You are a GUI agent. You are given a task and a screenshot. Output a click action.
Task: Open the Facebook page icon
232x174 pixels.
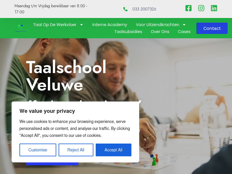188,8
